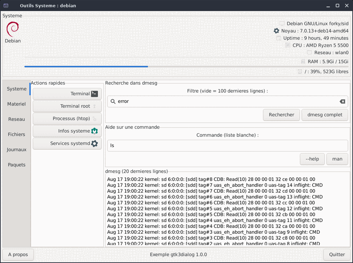Click the gear icon beside Noyau
Screen dimensions: 353x263
coord(276,31)
